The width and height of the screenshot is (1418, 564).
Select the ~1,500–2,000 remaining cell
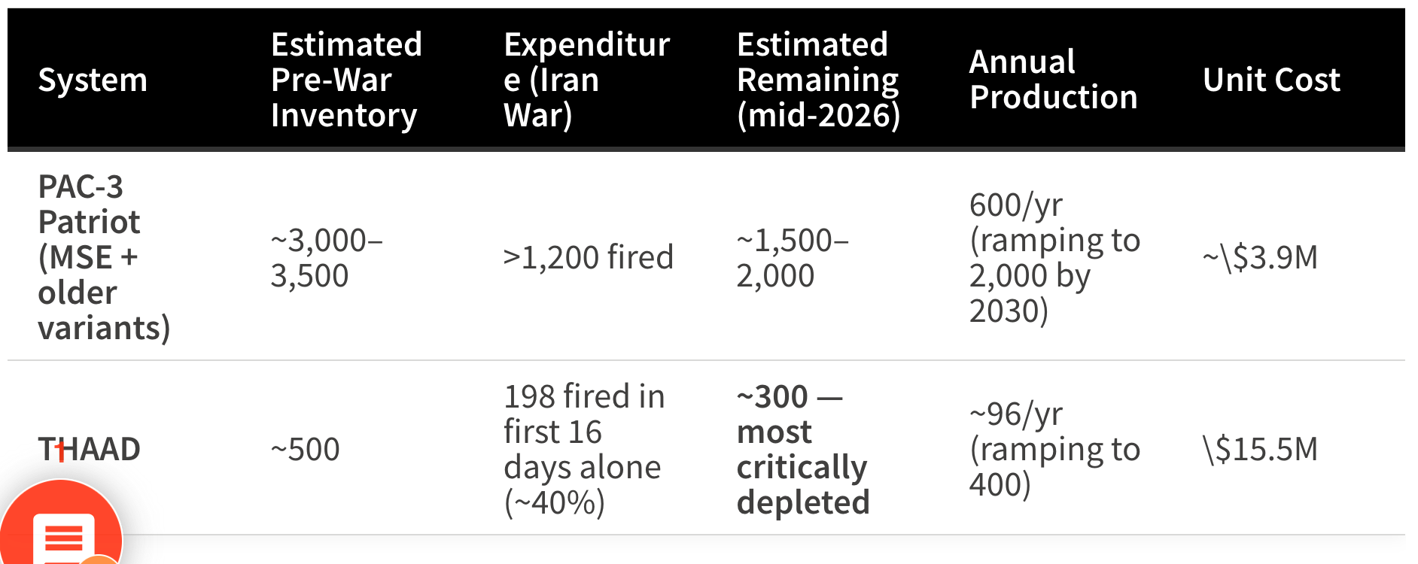coord(793,258)
